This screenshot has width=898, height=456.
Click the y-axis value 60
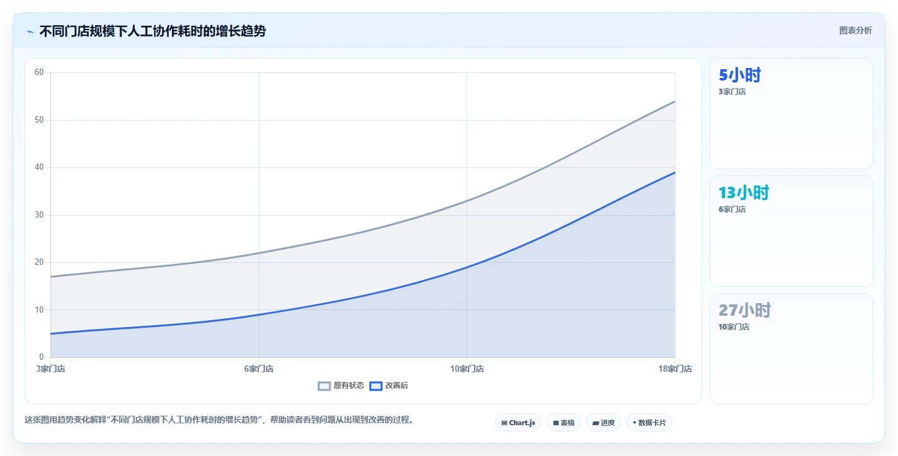tap(39, 72)
